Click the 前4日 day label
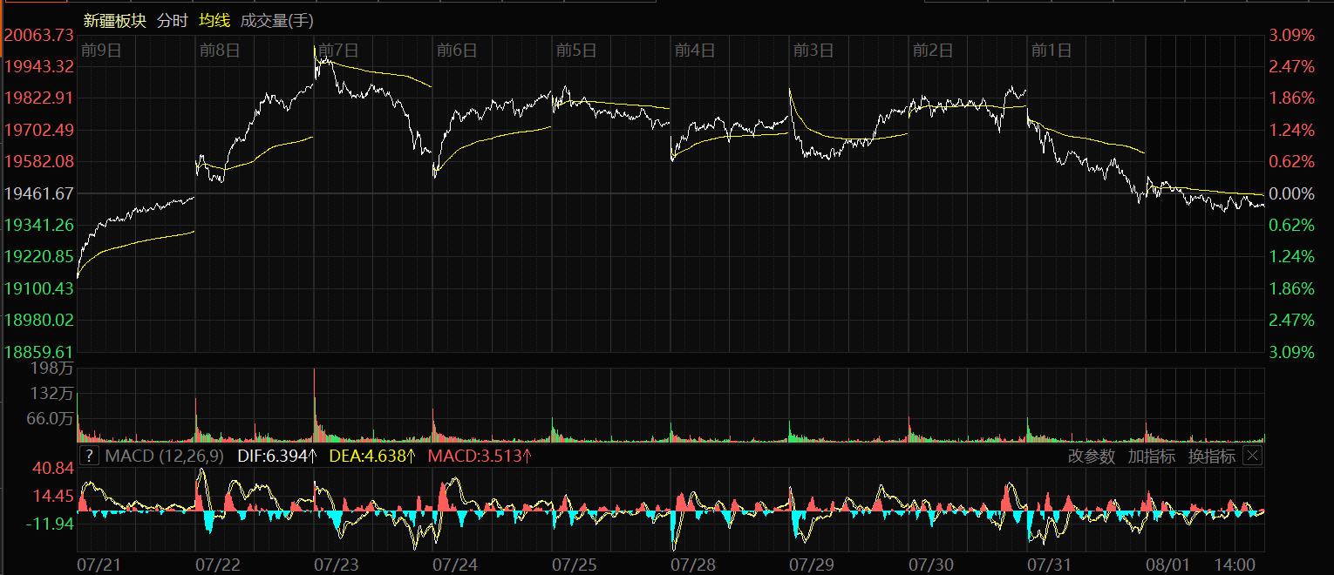 (x=694, y=51)
